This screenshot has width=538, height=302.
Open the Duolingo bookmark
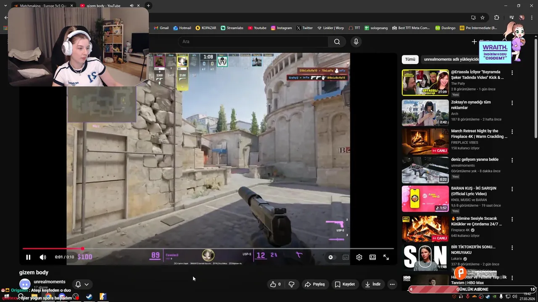(x=446, y=28)
